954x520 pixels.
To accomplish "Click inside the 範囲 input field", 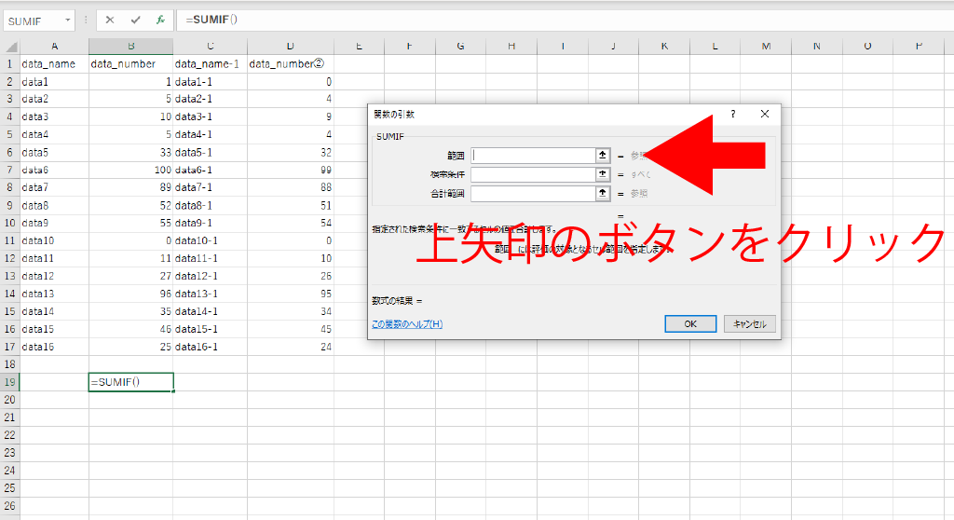I will click(533, 156).
